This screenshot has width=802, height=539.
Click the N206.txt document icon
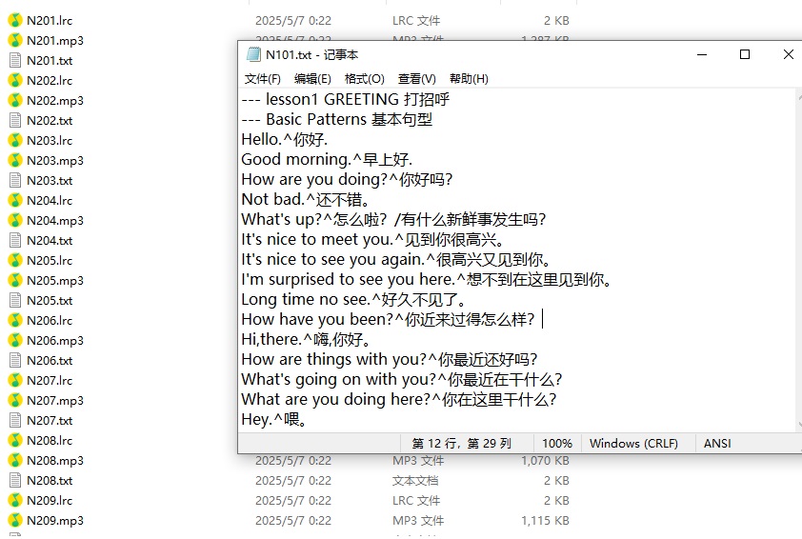[14, 360]
